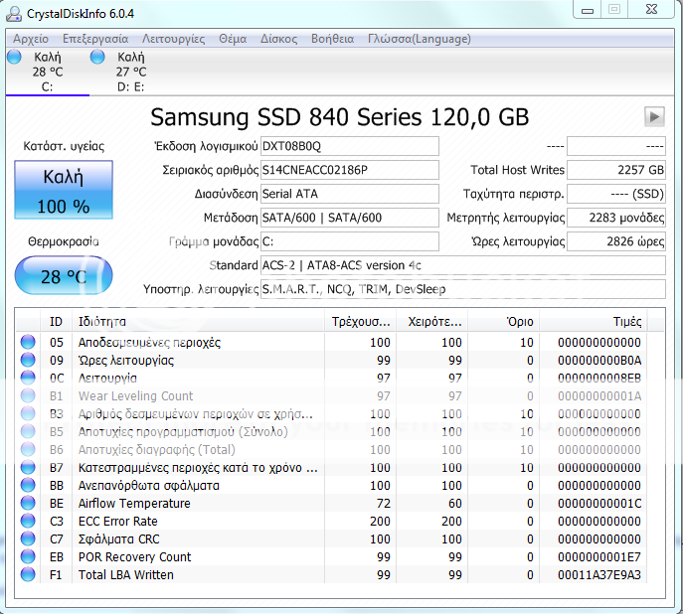Click the CrystalDiskInfo title bar app icon
This screenshot has width=683, height=614.
tap(16, 12)
